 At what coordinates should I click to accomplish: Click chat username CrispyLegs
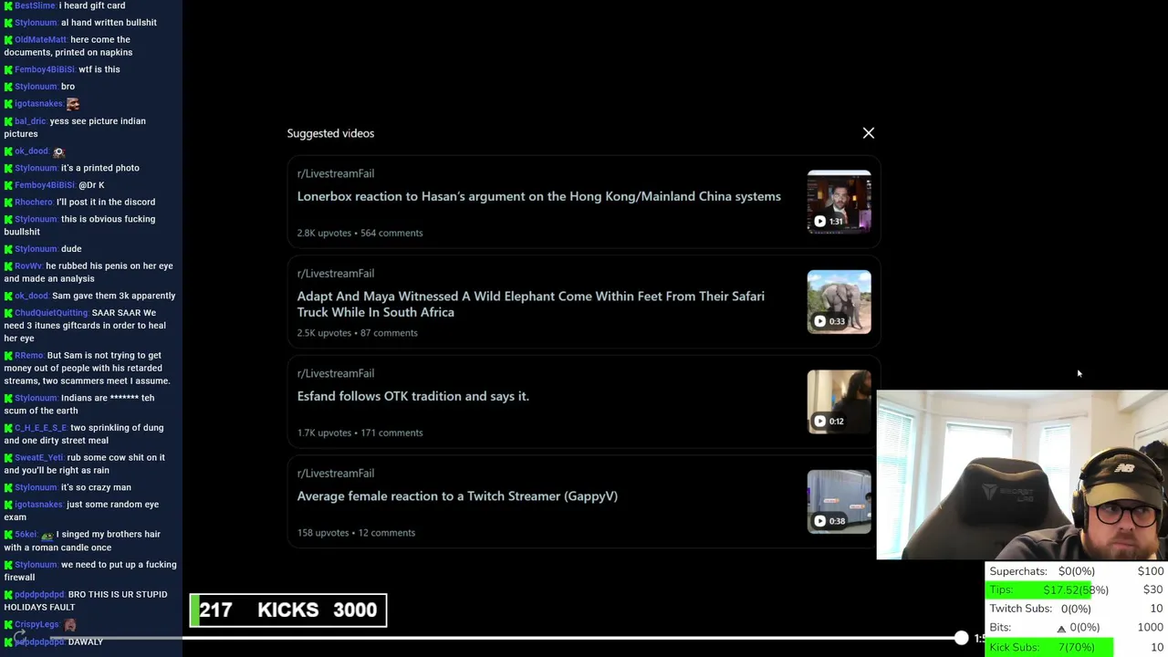click(36, 625)
